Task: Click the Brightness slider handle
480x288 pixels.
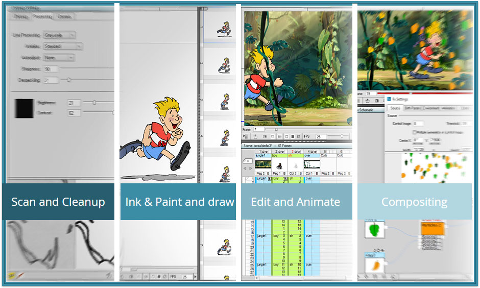Action: (94, 102)
